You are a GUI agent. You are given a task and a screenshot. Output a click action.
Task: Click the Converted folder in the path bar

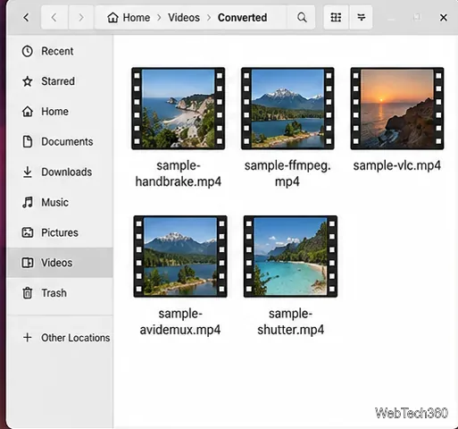coord(242,18)
